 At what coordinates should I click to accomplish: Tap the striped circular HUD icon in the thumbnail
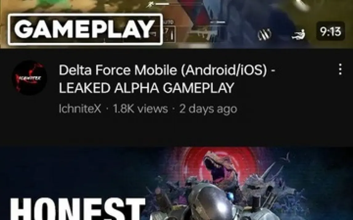pyautogui.click(x=265, y=34)
